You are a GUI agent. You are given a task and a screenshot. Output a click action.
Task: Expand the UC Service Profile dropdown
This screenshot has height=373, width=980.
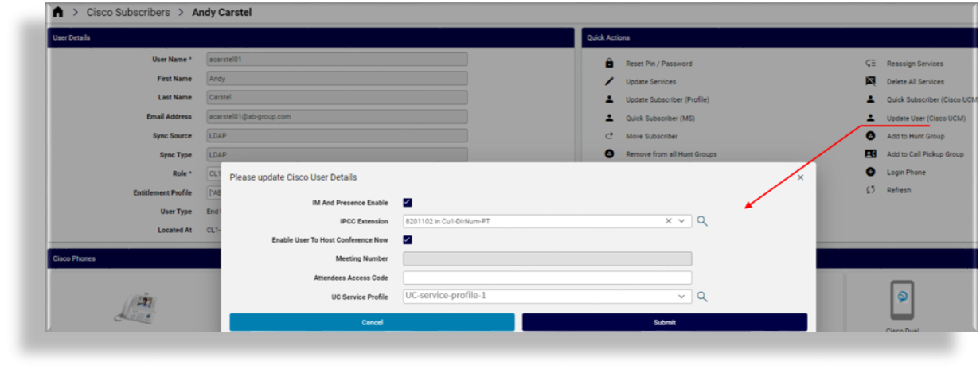(681, 297)
